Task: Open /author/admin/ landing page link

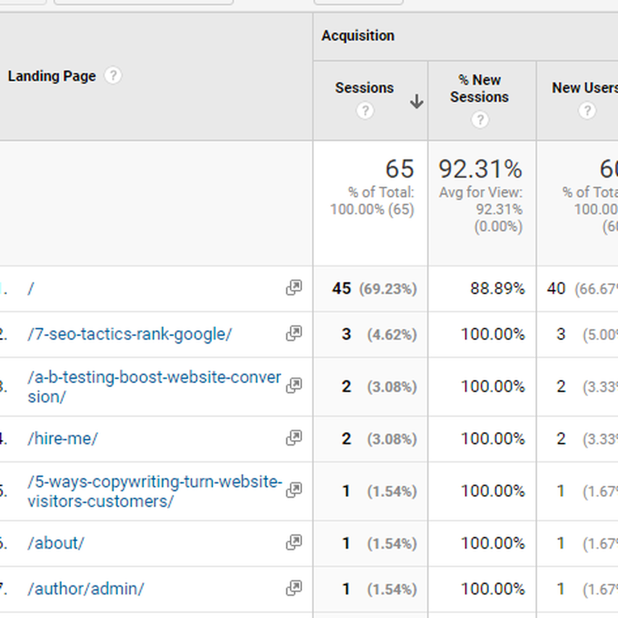Action: pyautogui.click(x=86, y=589)
